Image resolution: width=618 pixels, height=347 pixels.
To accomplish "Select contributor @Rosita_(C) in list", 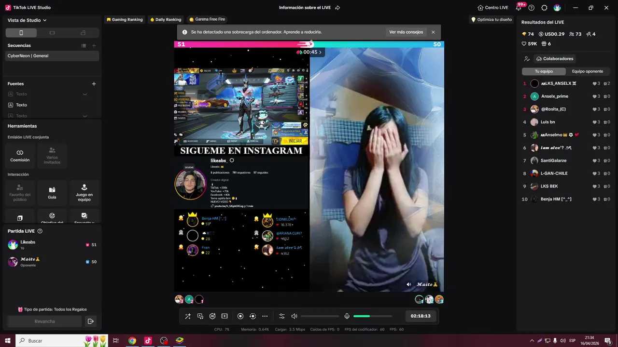I will pyautogui.click(x=566, y=109).
